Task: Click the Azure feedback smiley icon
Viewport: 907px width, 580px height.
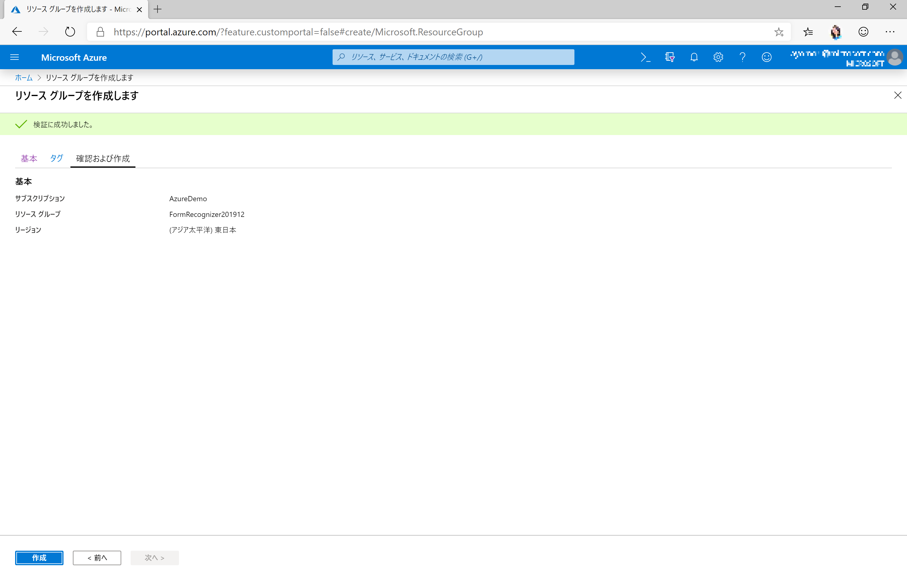Action: tap(766, 57)
